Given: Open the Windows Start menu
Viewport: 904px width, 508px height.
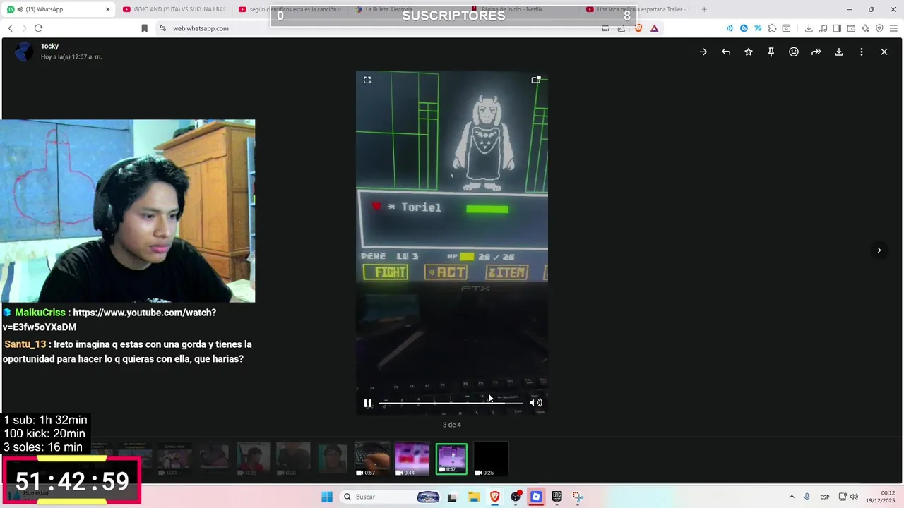Looking at the screenshot, I should 327,497.
